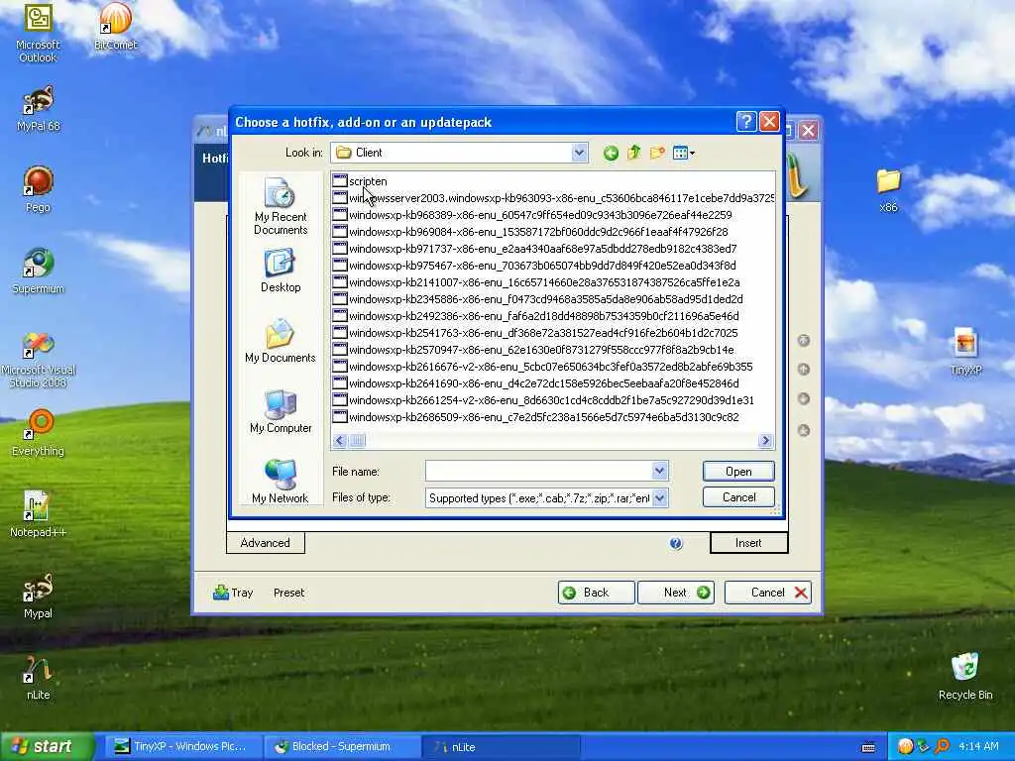Switch to TinyXP - Windows Picture taskbar item

181,747
